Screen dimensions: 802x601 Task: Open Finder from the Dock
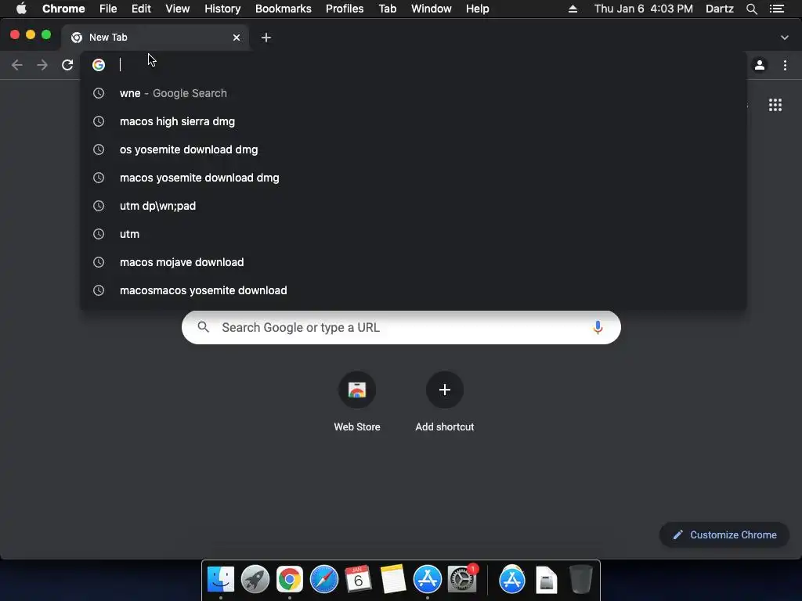[221, 580]
